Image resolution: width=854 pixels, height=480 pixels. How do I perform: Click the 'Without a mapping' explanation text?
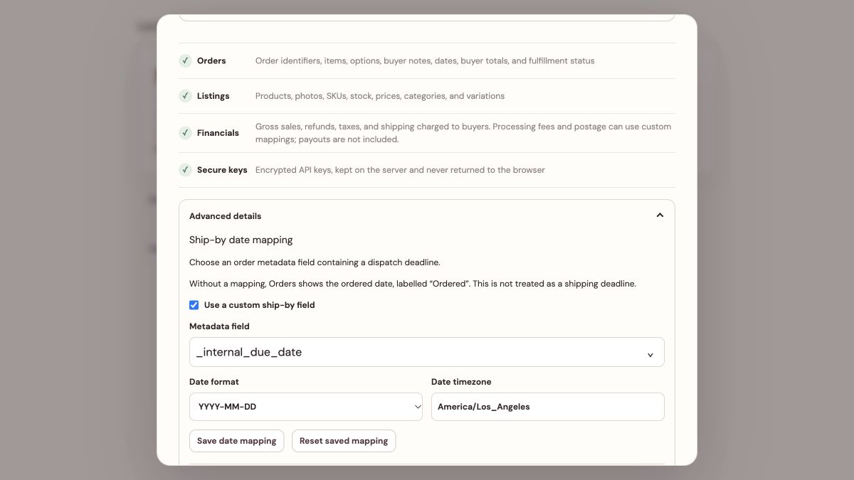coord(413,284)
